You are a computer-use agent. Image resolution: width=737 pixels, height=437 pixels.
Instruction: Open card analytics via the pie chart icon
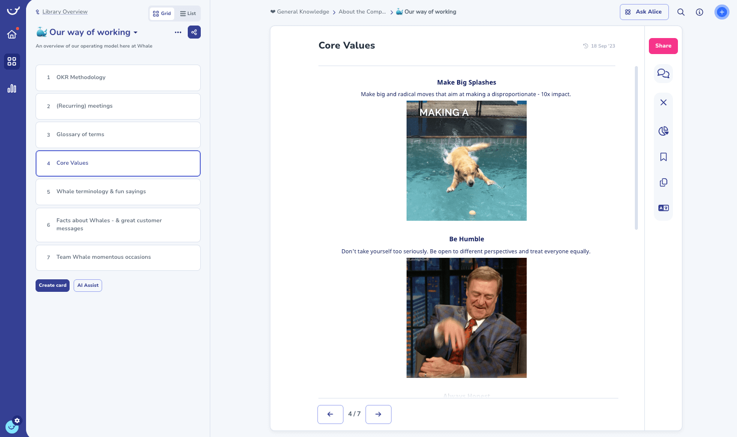click(x=663, y=131)
